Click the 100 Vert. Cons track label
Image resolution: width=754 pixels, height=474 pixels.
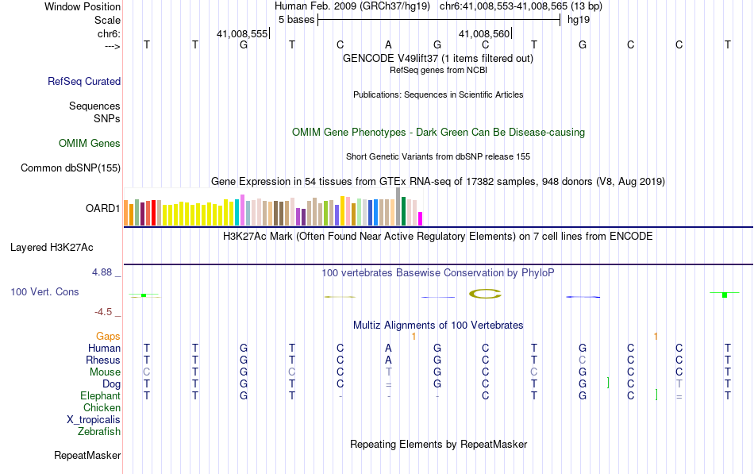(44, 291)
